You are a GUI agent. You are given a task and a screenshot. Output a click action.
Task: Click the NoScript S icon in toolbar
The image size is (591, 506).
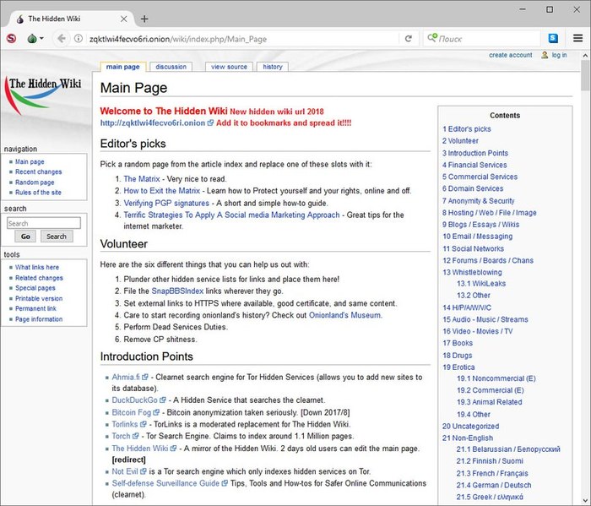[11, 39]
